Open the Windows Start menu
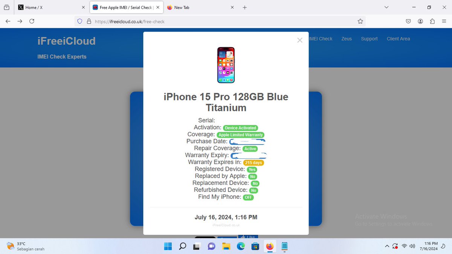Screen dimensions: 452x254 click(x=168, y=246)
